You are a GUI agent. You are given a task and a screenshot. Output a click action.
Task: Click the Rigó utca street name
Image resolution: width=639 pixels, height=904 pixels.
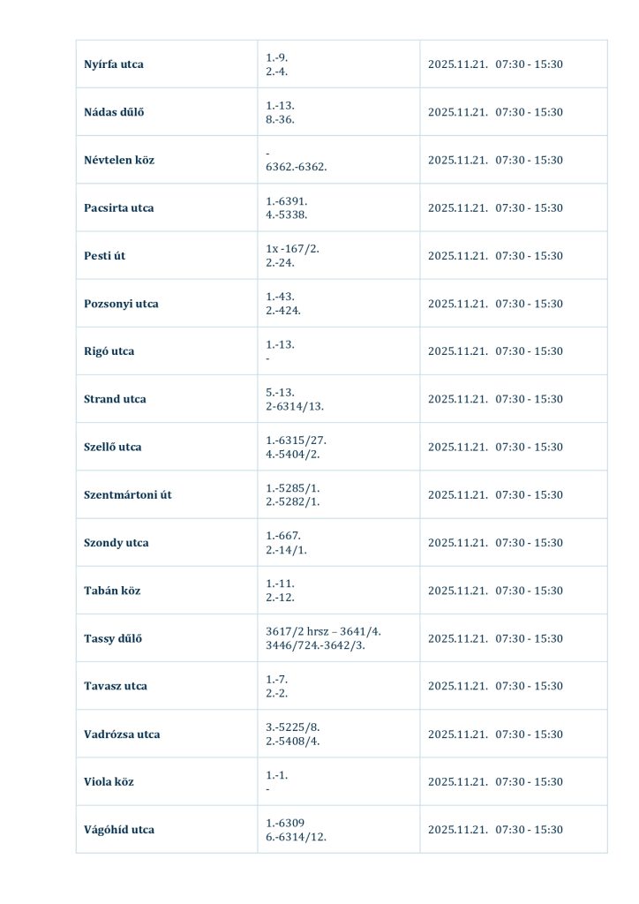pos(109,351)
